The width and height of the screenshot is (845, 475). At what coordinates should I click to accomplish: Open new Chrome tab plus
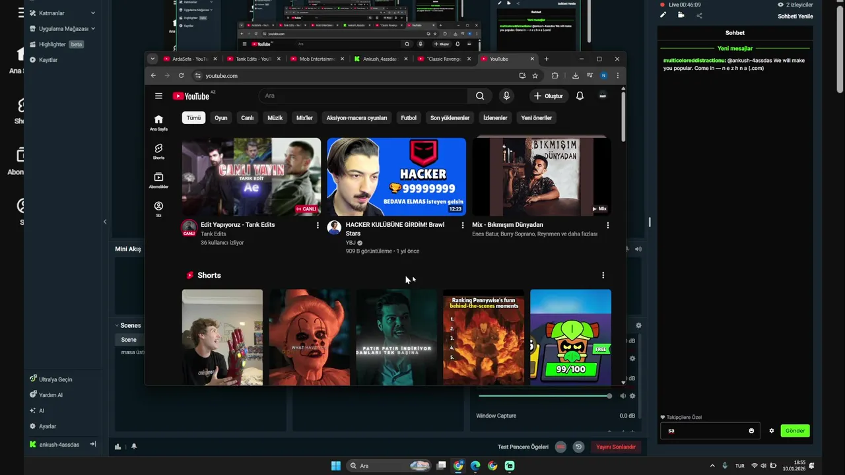[546, 59]
